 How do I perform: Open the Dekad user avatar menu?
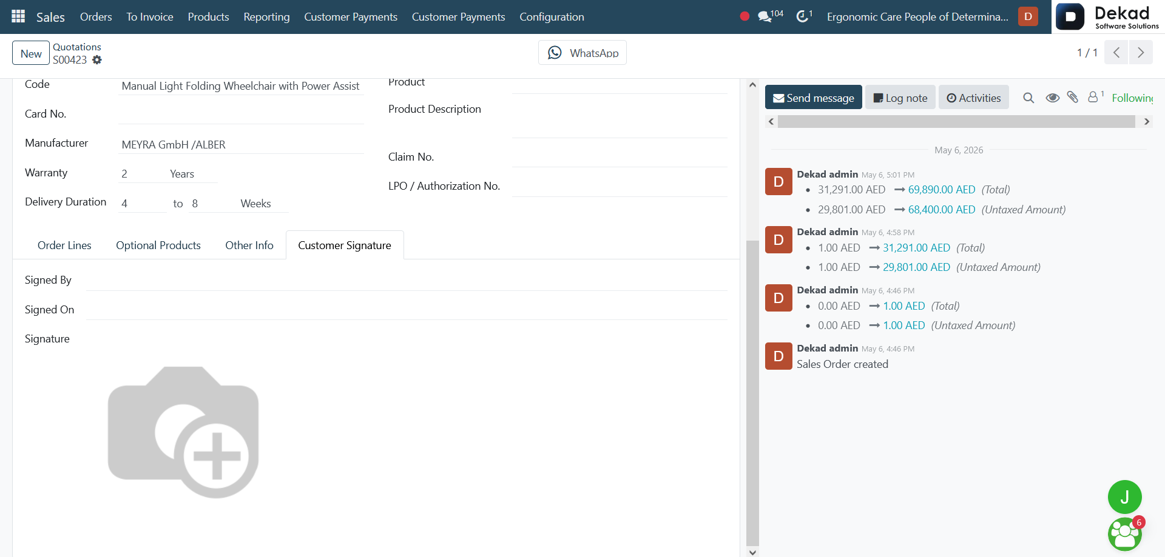coord(1028,16)
